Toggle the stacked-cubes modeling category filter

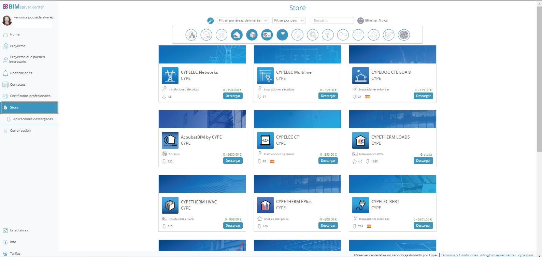coord(191,35)
